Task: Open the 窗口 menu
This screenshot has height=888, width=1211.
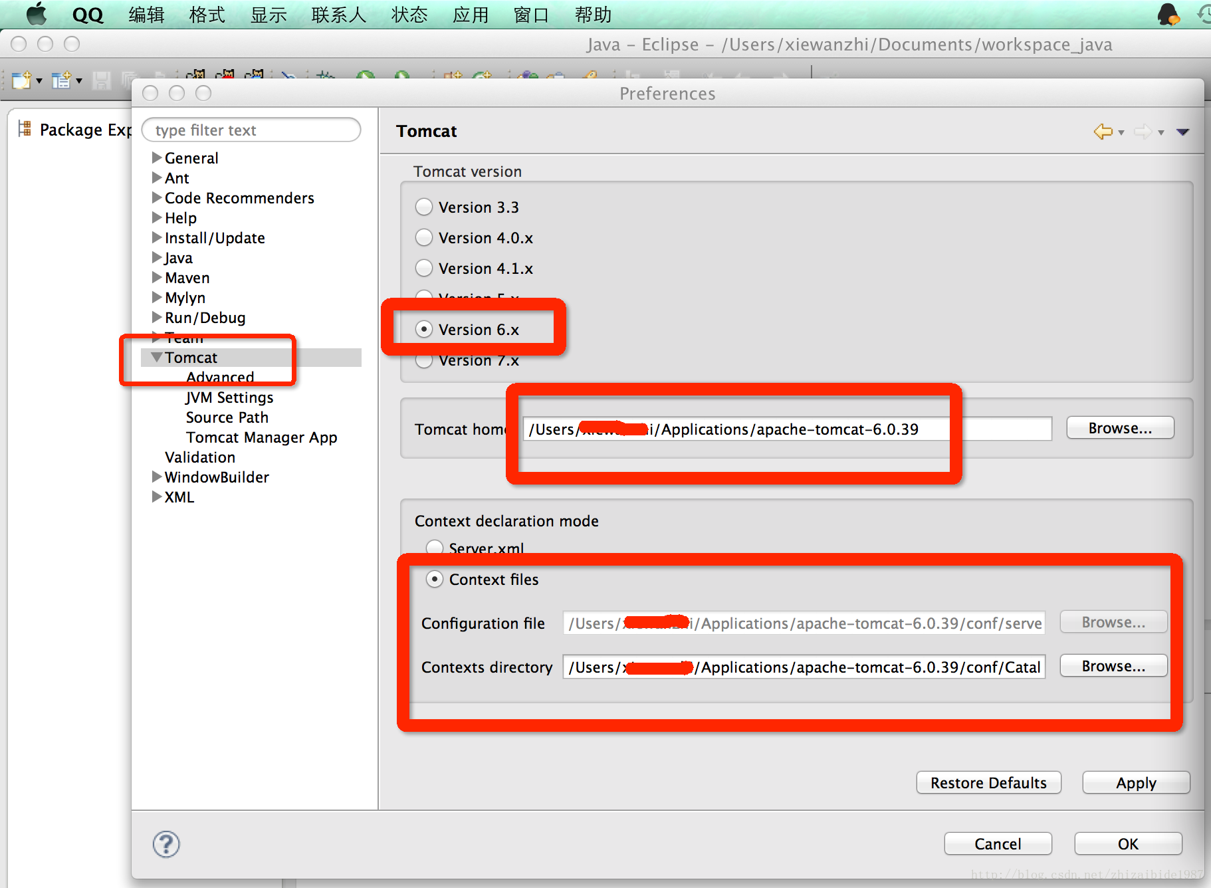Action: click(x=531, y=15)
